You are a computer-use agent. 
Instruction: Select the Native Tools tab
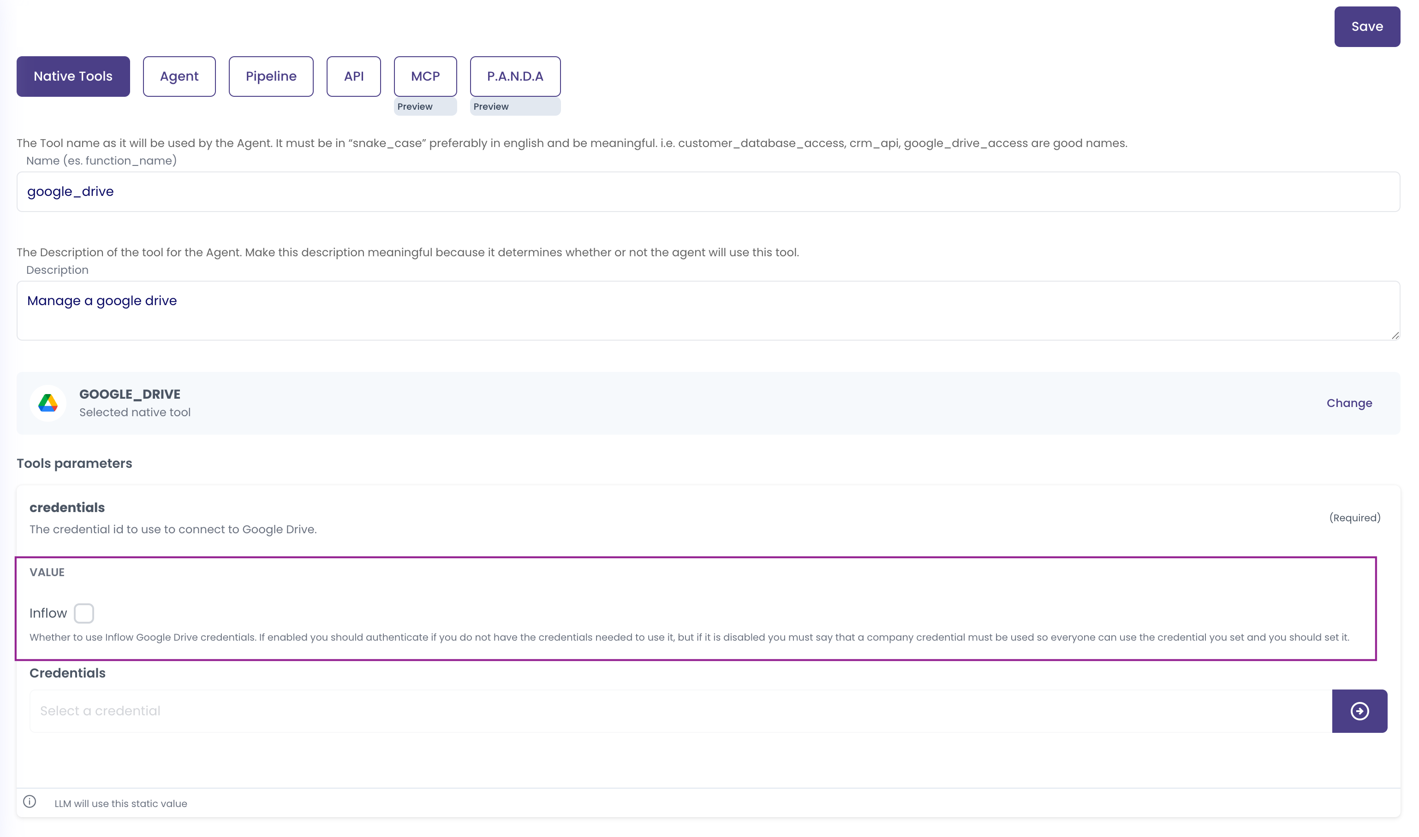click(73, 76)
